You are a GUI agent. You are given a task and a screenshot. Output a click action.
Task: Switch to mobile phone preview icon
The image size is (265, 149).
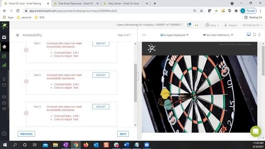tap(260, 35)
